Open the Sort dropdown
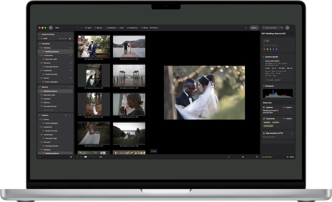This screenshot has height=202, width=332. pyautogui.click(x=121, y=28)
